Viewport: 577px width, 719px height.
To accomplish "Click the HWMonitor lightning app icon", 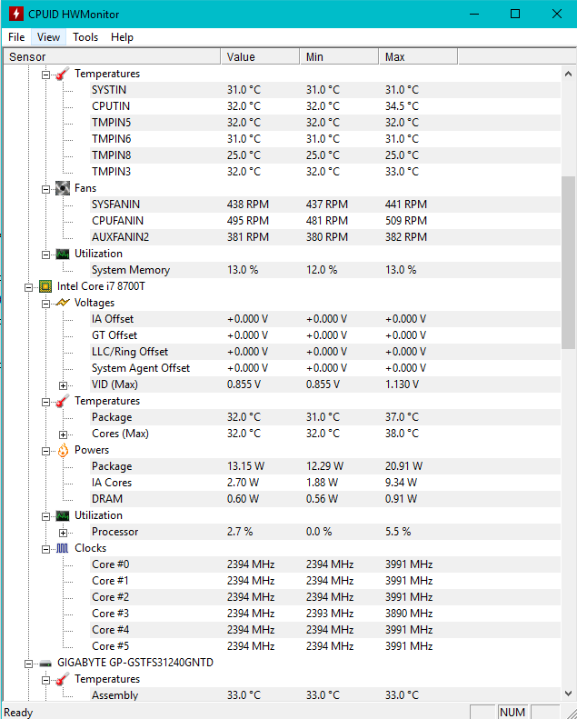I will point(15,15).
